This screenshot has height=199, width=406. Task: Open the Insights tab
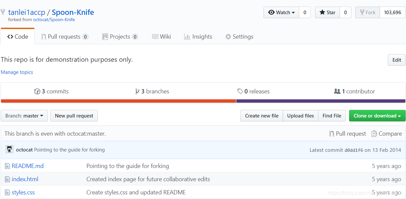[x=198, y=37]
